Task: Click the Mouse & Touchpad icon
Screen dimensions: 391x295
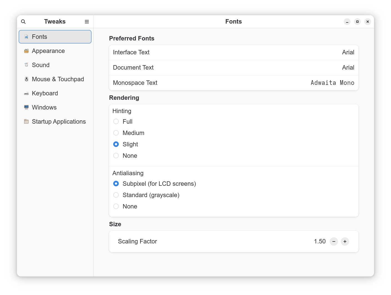Action: pyautogui.click(x=26, y=79)
